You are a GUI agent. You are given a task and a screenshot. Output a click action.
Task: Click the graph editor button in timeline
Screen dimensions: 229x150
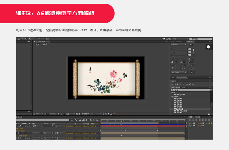click(97, 120)
